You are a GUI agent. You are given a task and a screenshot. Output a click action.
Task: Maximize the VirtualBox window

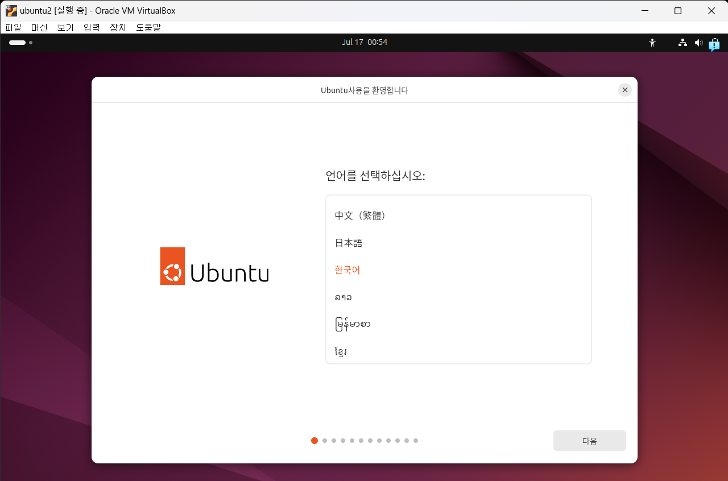pos(678,11)
